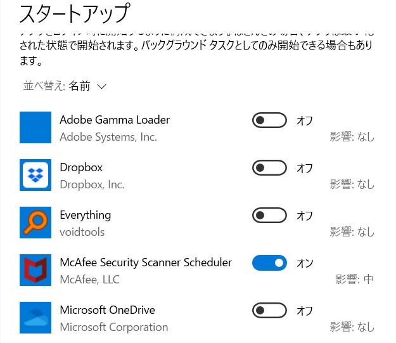
Task: Click the McAfee shield icon
Action: [35, 270]
